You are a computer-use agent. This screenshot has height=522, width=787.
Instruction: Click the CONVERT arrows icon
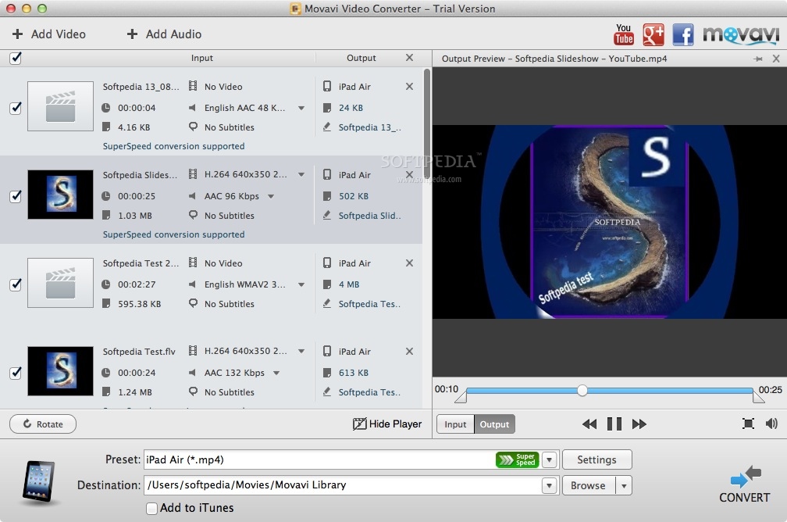click(746, 476)
